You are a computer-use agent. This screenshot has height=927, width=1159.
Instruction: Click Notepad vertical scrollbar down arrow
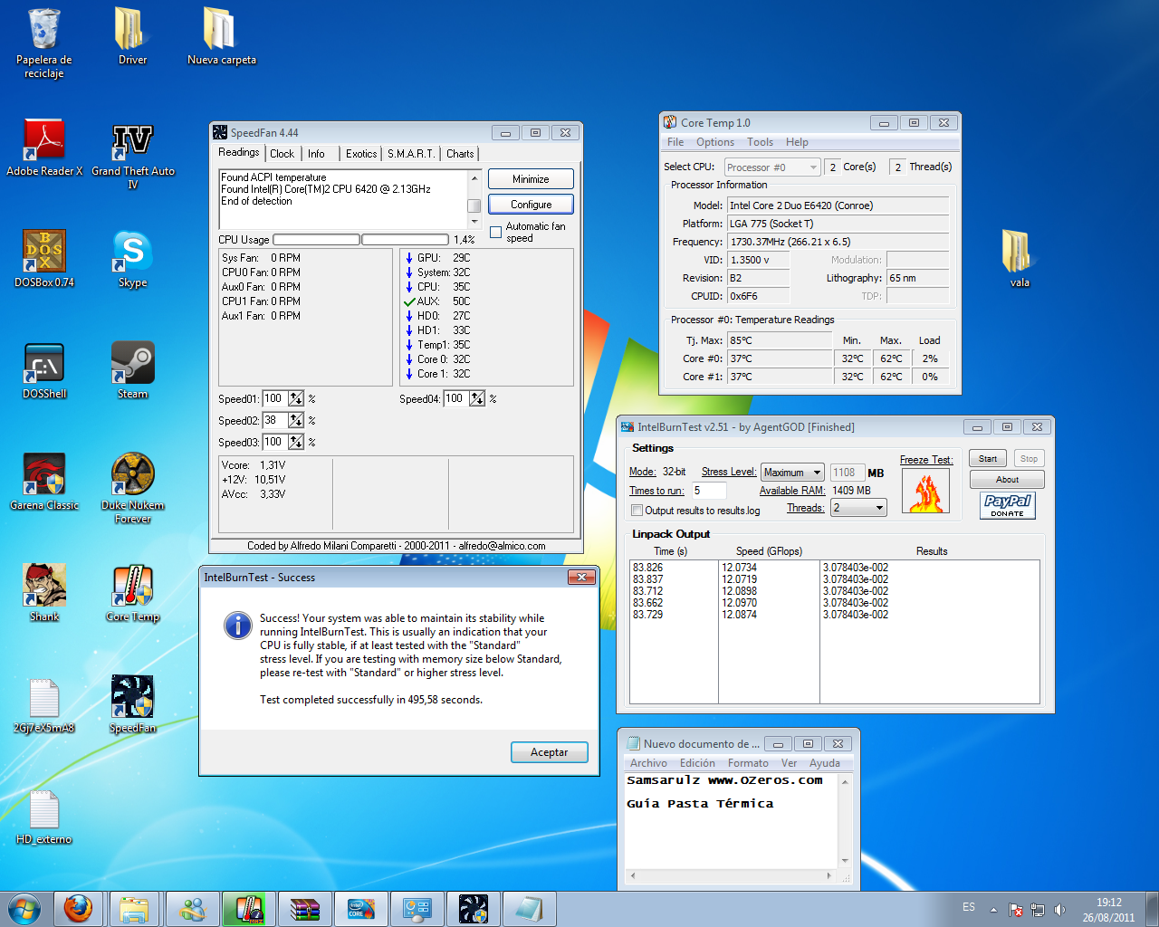(x=845, y=861)
